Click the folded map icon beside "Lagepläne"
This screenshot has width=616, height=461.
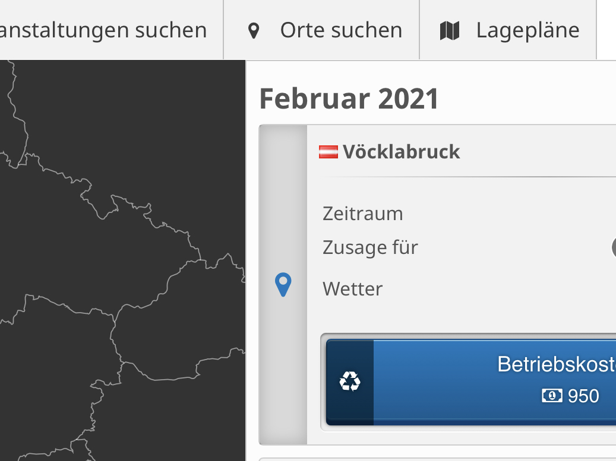[x=450, y=30]
